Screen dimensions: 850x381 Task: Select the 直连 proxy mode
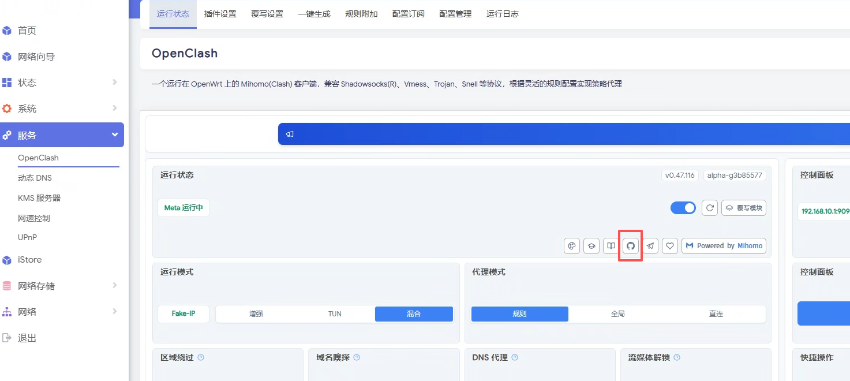pyautogui.click(x=716, y=314)
